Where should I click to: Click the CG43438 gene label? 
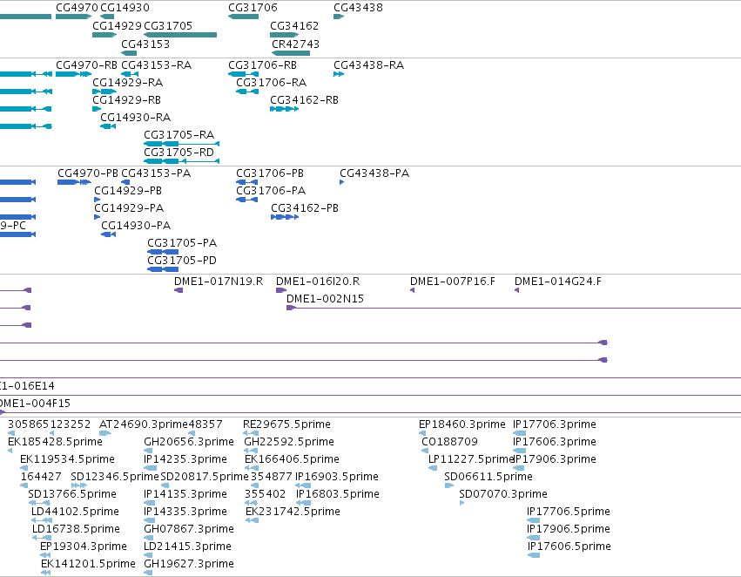[x=358, y=8]
